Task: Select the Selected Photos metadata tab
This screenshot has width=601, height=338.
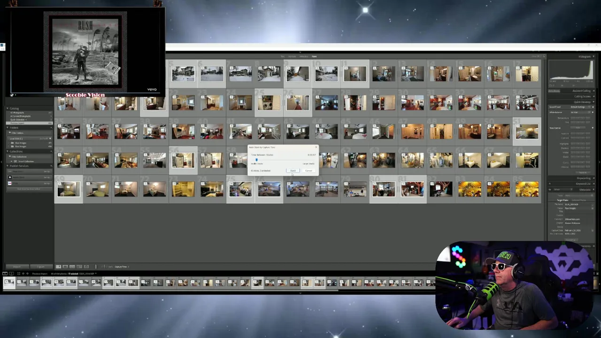Action: point(578,200)
